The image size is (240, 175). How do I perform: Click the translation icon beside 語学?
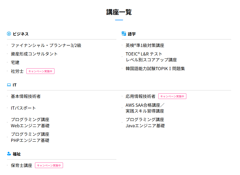124,34
